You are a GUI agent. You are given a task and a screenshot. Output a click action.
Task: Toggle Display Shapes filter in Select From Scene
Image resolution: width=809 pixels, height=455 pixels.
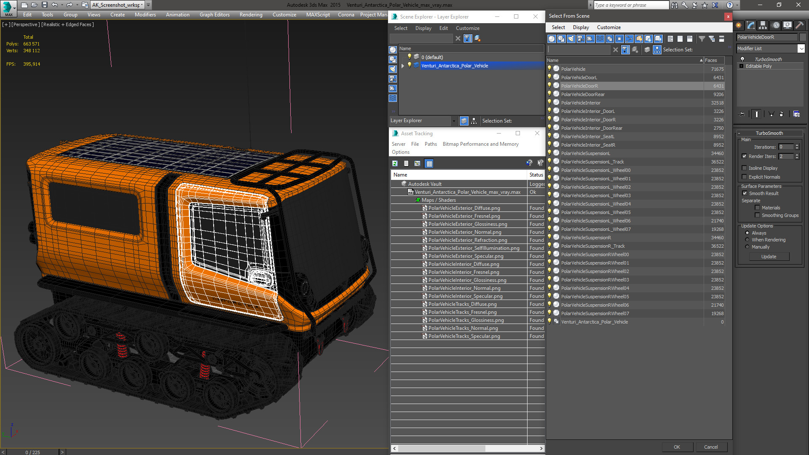coord(561,39)
